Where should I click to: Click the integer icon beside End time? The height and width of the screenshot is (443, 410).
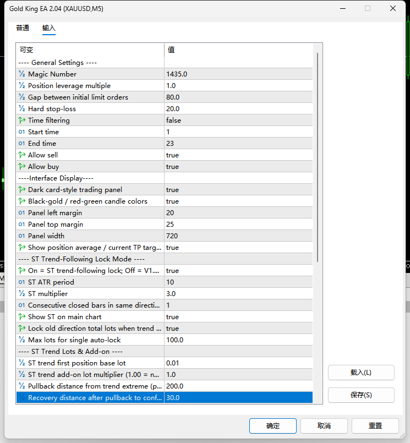(x=22, y=144)
